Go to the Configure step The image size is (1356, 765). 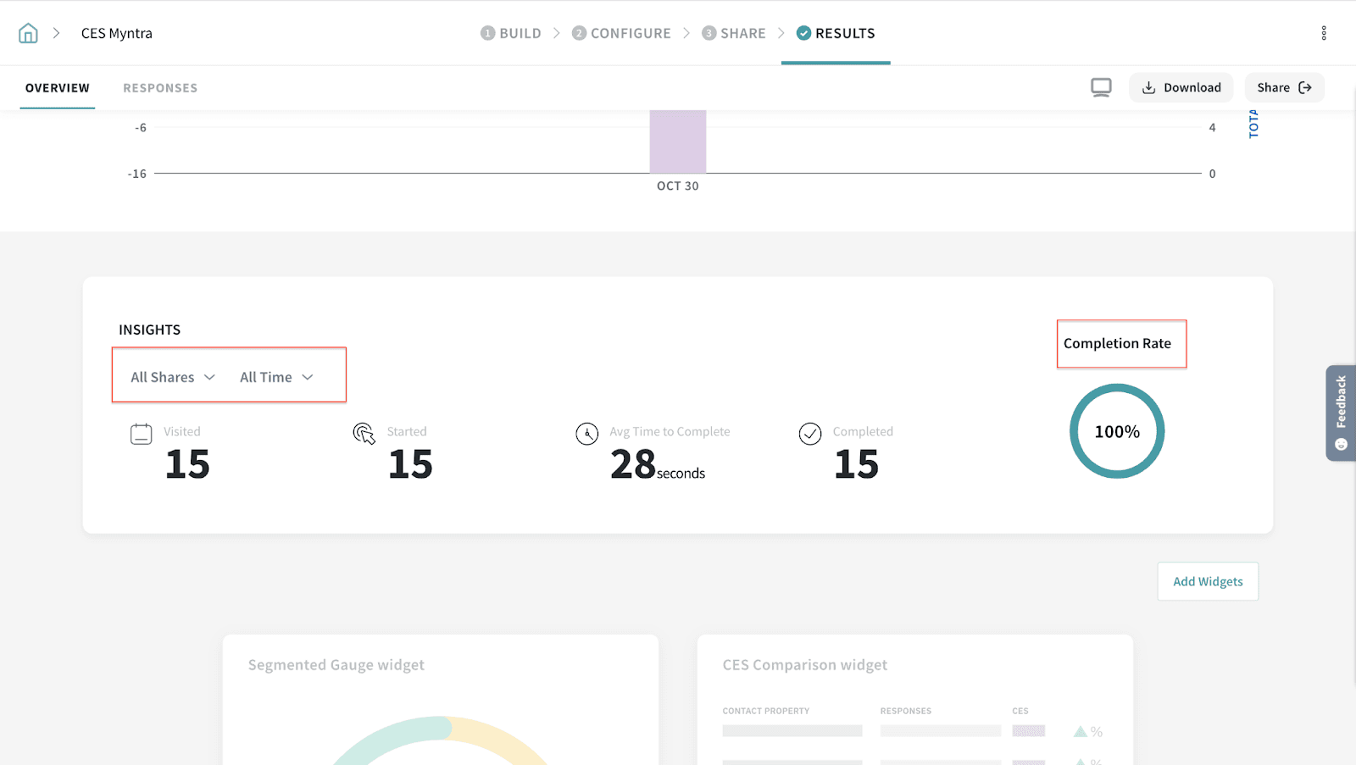point(621,33)
